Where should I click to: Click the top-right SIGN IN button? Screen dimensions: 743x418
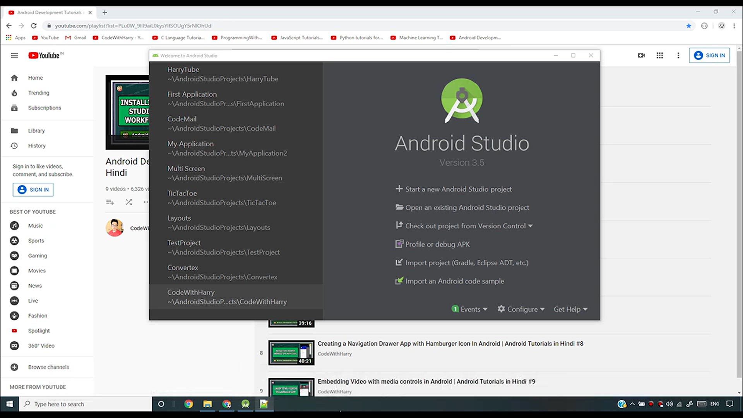(709, 55)
